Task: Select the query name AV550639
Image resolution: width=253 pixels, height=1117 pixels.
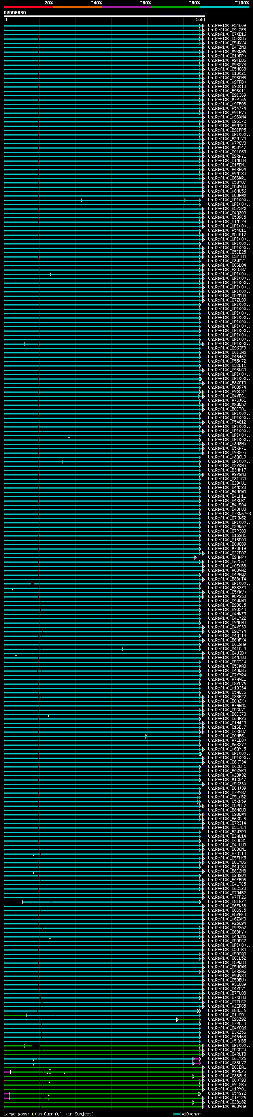Action: click(15, 13)
